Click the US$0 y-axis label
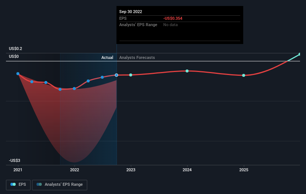 tap(14, 56)
